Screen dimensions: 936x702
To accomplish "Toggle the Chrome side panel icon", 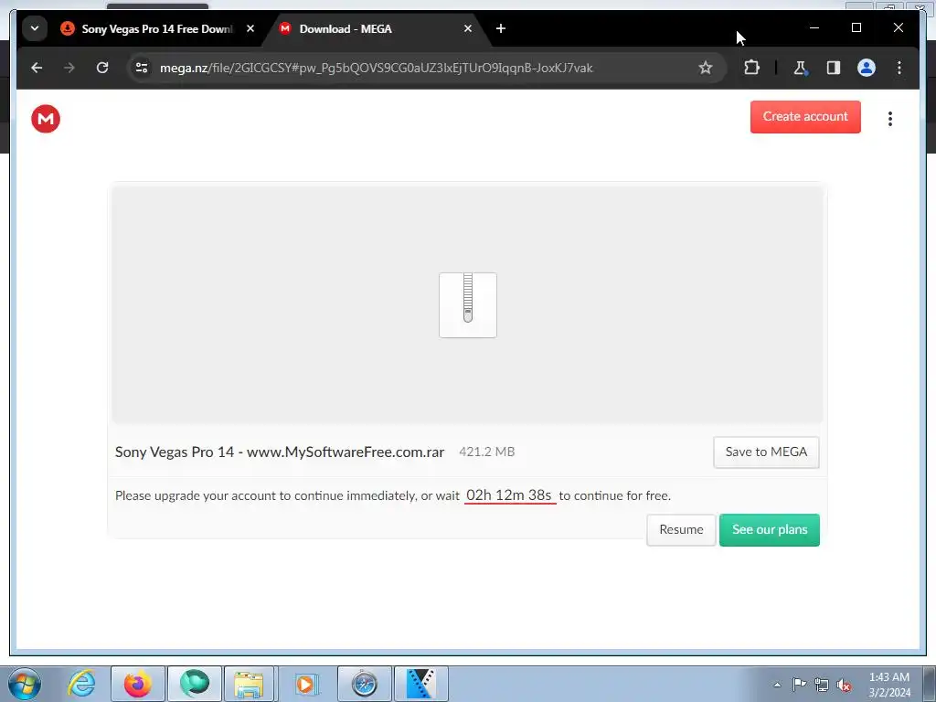I will 833,68.
